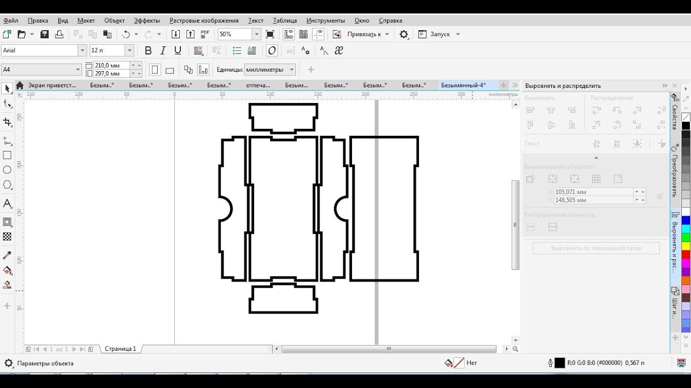
Task: Select the Pick tool arrow
Action: pyautogui.click(x=7, y=88)
